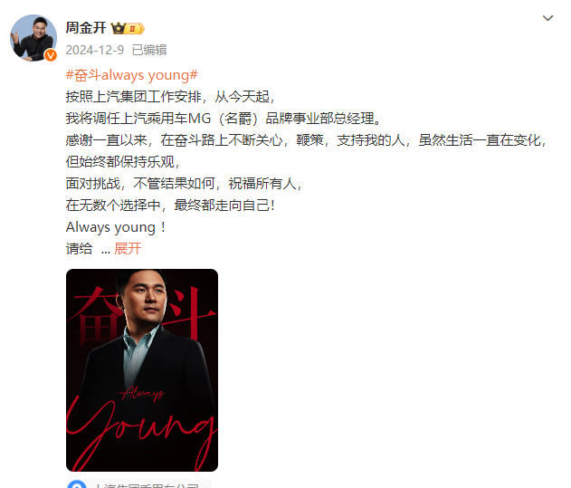Click the blue location pin icon
This screenshot has height=488, width=571.
(77, 485)
